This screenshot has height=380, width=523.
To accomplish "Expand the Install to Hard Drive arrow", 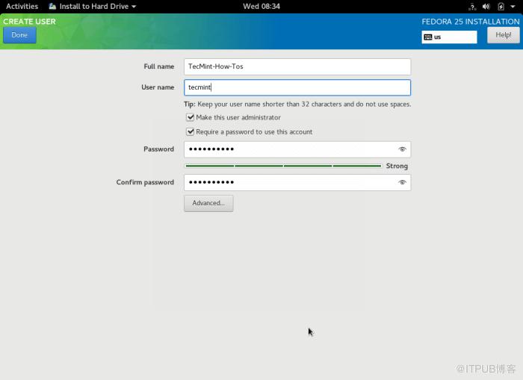I will 134,7.
